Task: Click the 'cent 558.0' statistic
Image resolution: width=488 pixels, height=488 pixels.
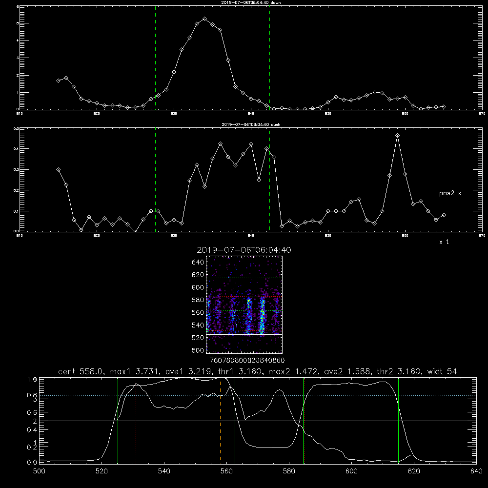Action: click(81, 371)
